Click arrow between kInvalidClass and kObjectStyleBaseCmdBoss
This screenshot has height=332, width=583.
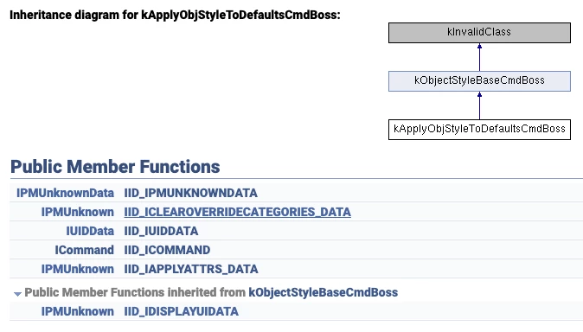coord(480,57)
